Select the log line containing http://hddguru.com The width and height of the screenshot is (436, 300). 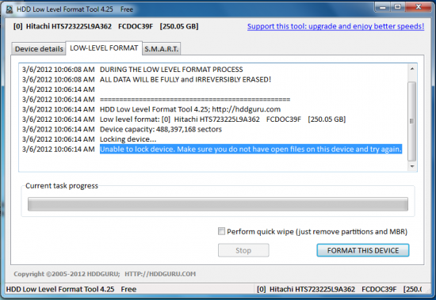tap(190, 109)
